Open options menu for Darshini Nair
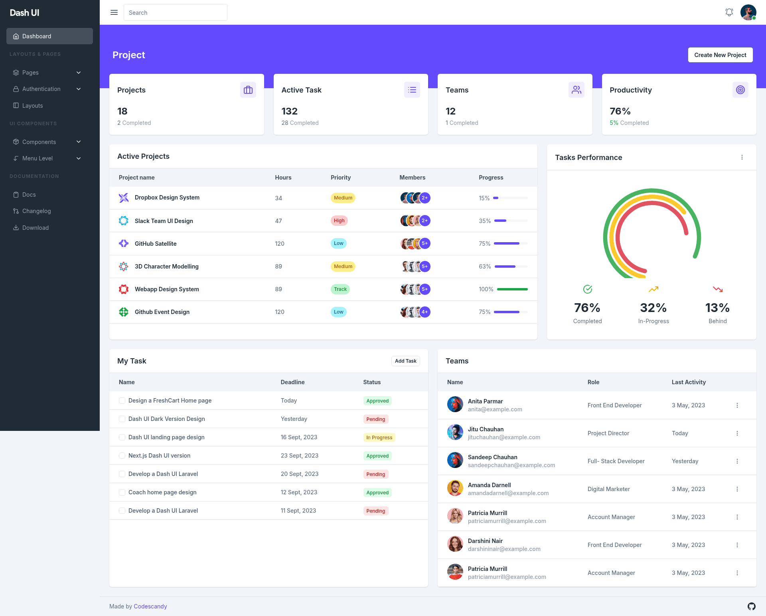This screenshot has width=766, height=616. pyautogui.click(x=737, y=545)
